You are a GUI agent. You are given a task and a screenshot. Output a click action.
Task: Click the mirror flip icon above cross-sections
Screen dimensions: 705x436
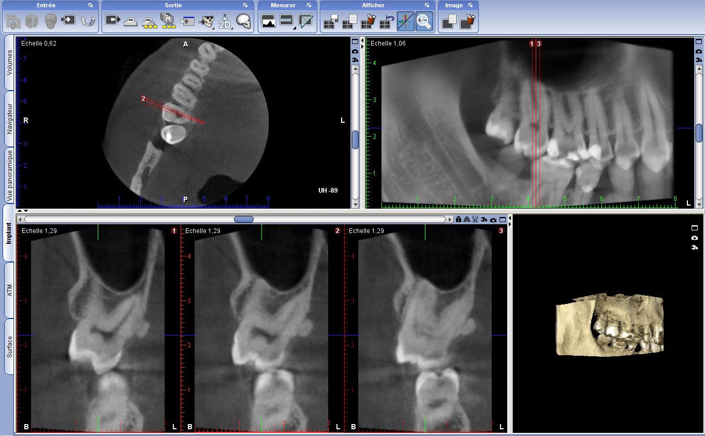[466, 220]
